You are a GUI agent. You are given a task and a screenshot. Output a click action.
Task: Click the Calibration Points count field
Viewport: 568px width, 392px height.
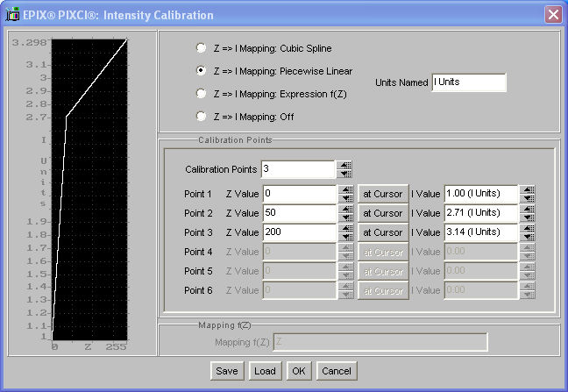[x=297, y=169]
